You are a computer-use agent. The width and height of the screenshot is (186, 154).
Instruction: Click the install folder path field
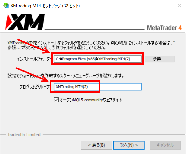point(98,59)
